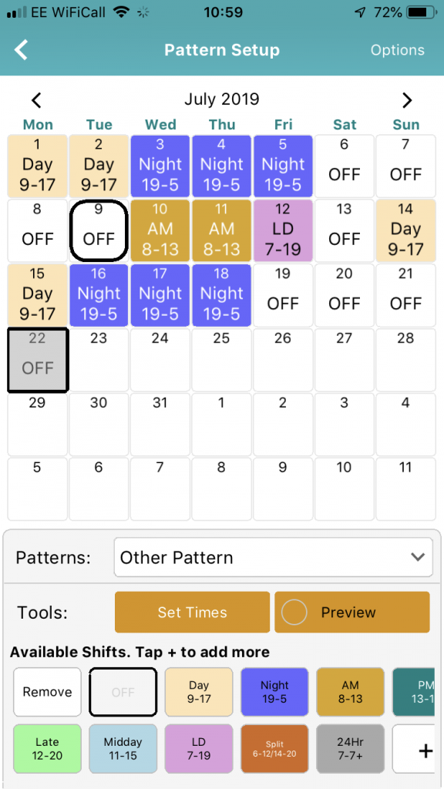This screenshot has height=789, width=444.
Task: Select the OFF shift tile
Action: (x=123, y=692)
